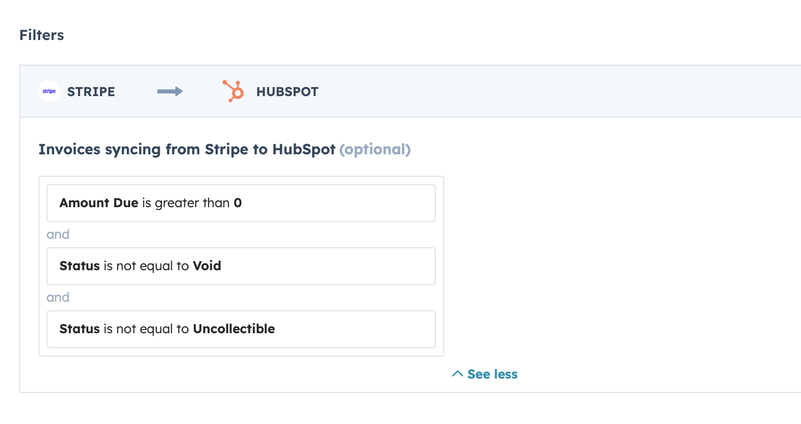The height and width of the screenshot is (424, 801).
Task: Click the bold 0 value in Amount Due filter
Action: point(238,203)
